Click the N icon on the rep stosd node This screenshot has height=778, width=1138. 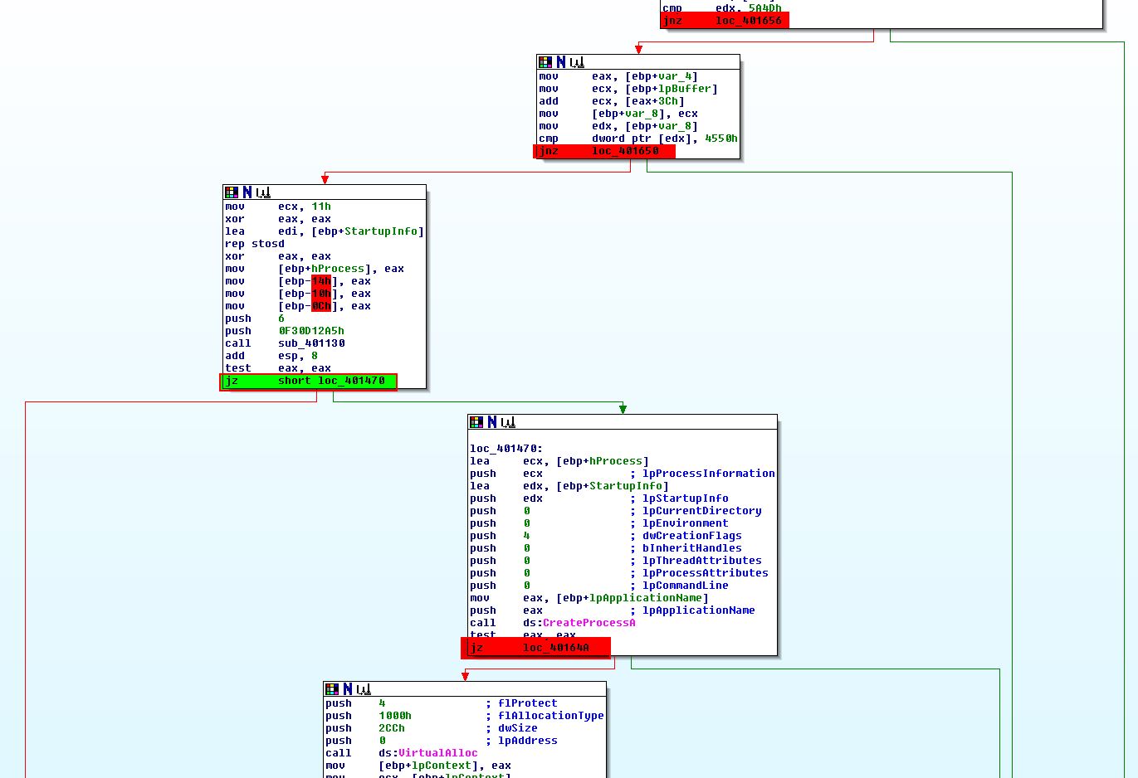pos(247,192)
